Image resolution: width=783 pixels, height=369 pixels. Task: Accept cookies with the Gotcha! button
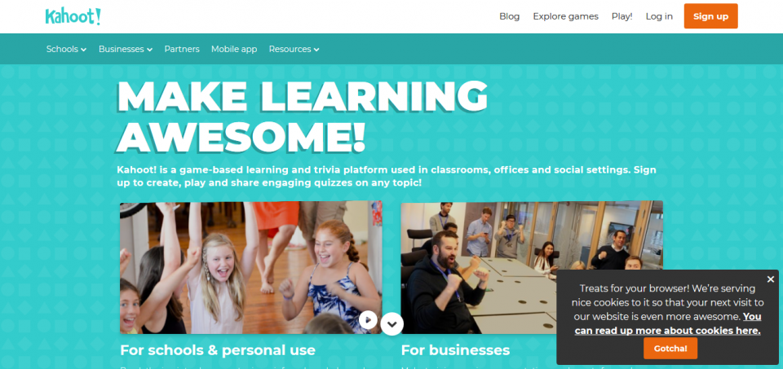coord(670,349)
